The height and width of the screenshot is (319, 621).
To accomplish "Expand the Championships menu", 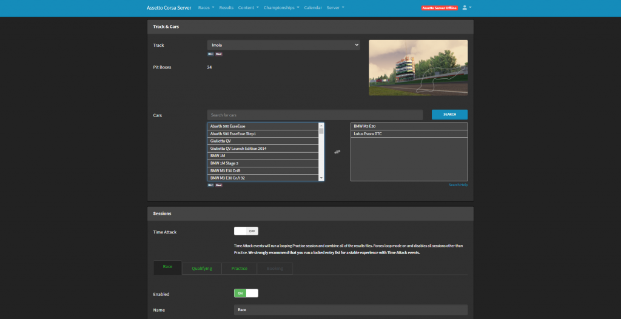I will pos(281,7).
